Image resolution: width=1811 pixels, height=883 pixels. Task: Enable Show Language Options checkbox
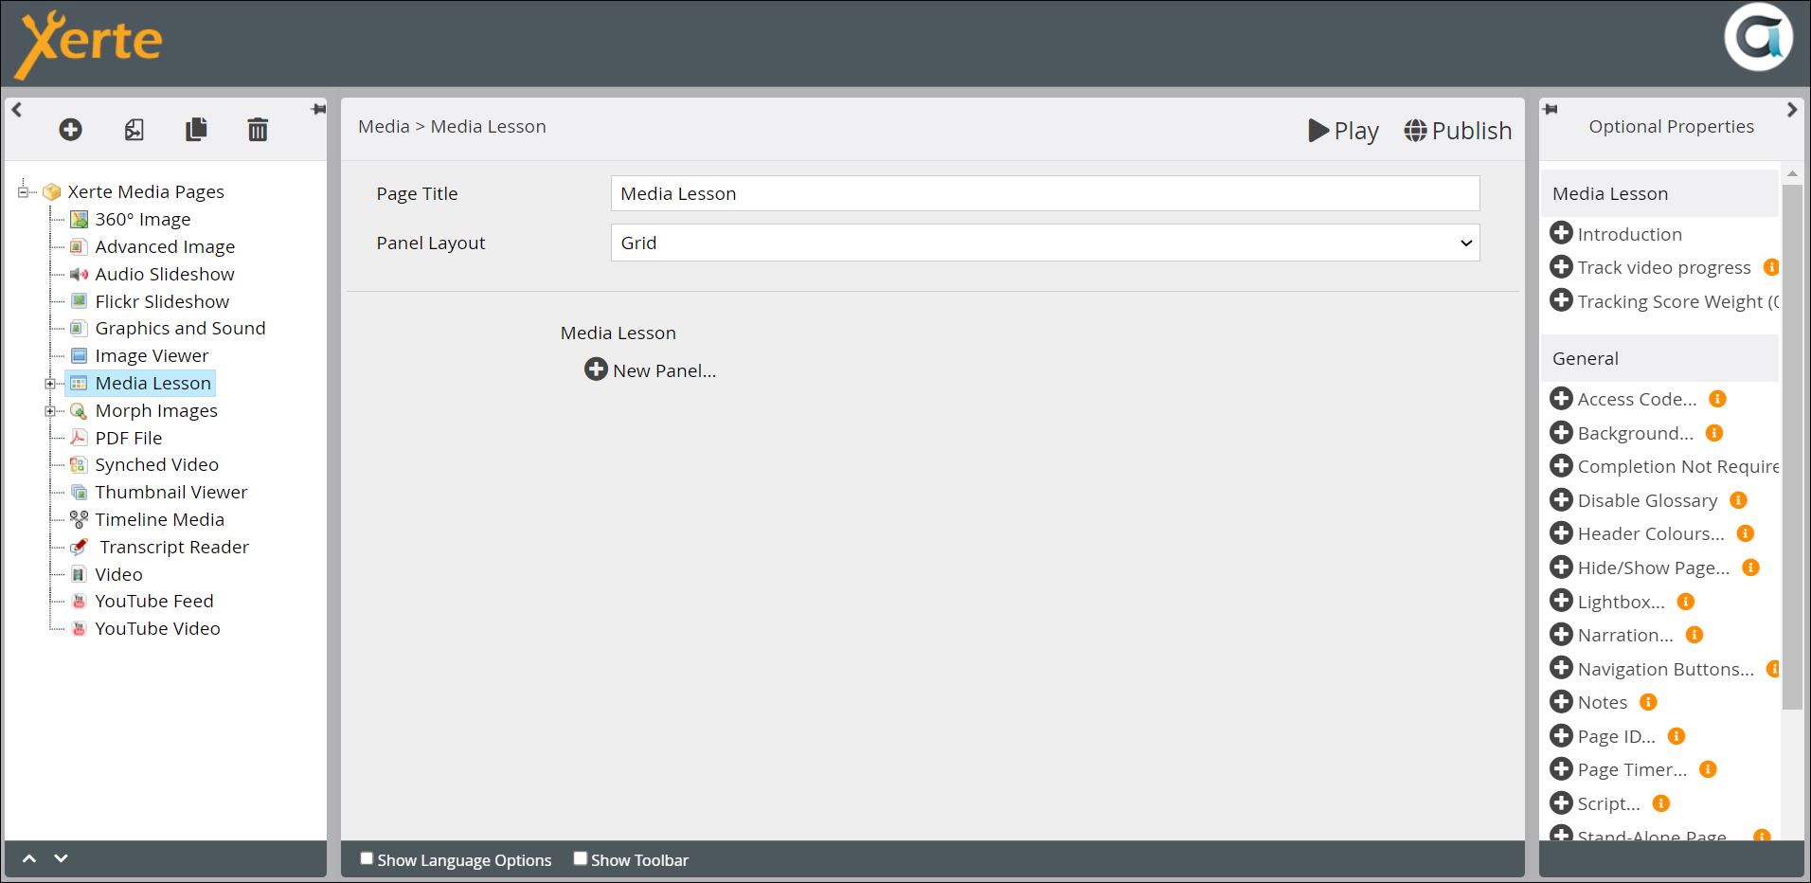point(367,858)
